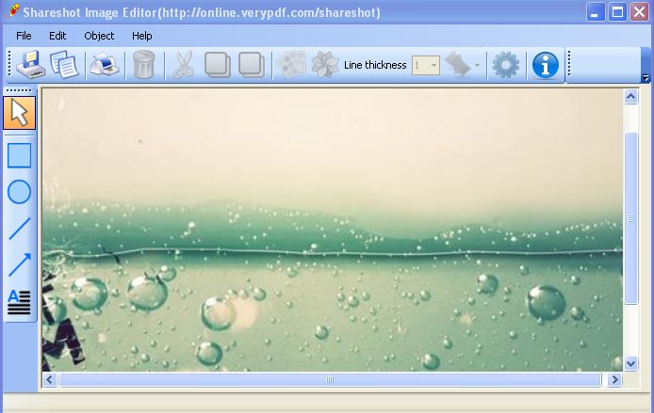Select the Line drawing tool
This screenshot has height=413, width=654.
[19, 229]
